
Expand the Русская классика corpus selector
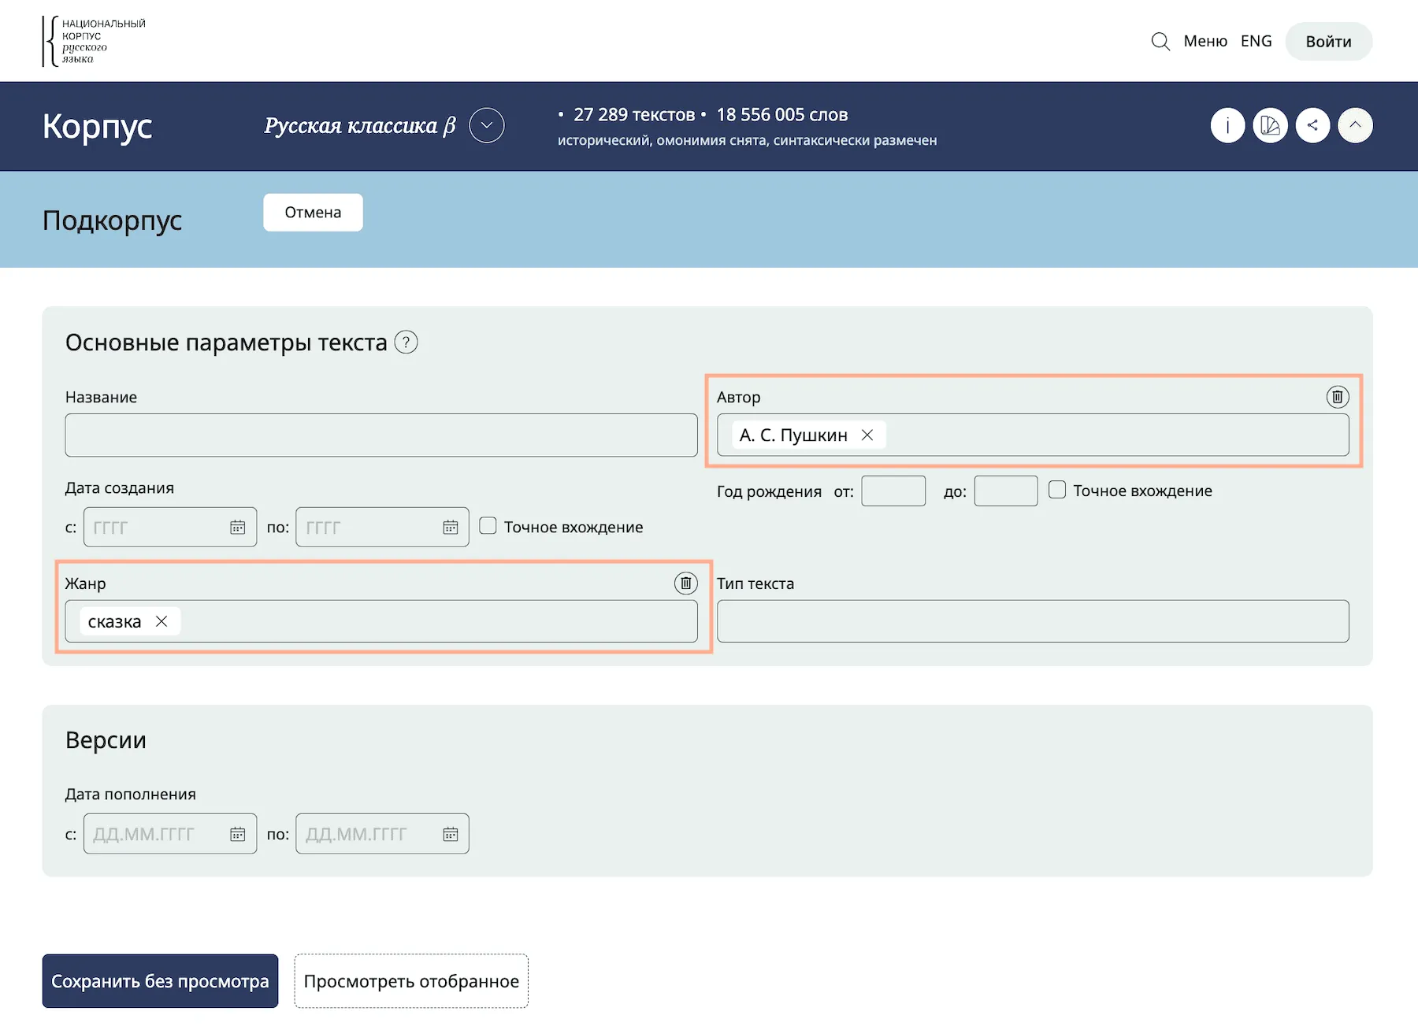(x=487, y=125)
